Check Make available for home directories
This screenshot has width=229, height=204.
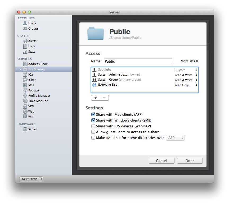(93, 138)
